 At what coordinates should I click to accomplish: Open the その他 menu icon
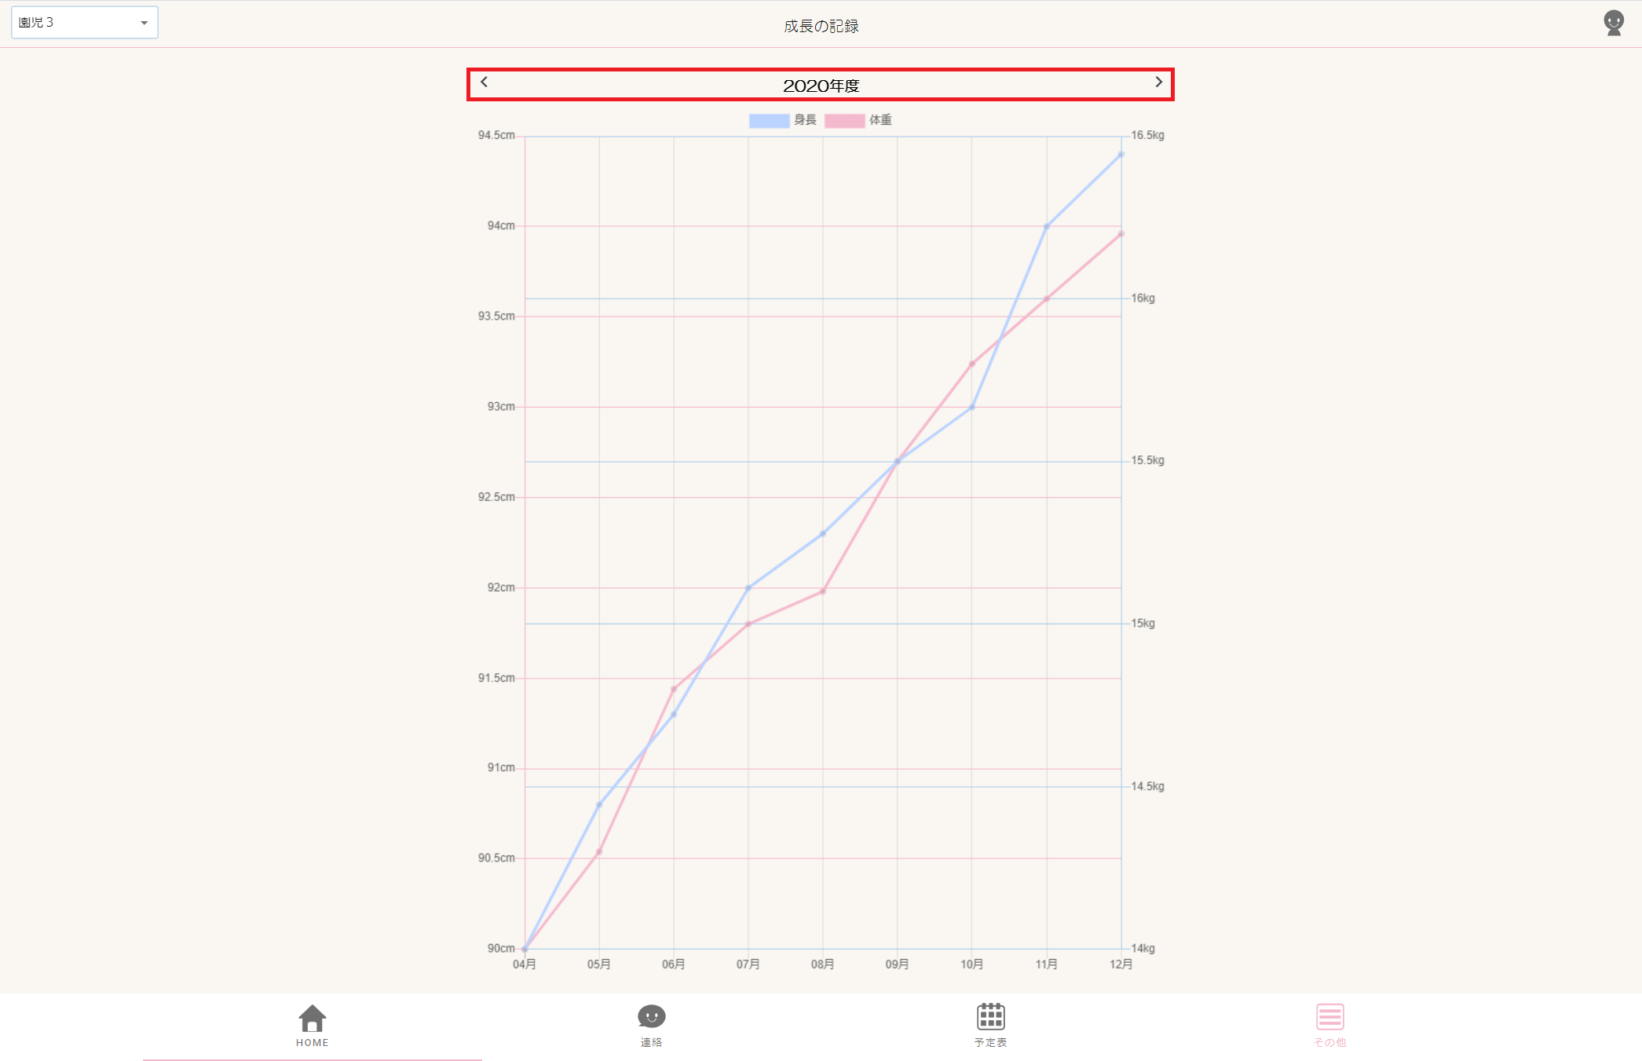[1329, 1016]
